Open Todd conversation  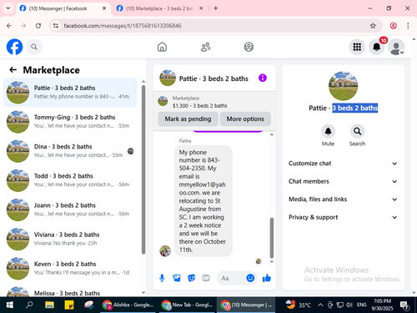(70, 180)
